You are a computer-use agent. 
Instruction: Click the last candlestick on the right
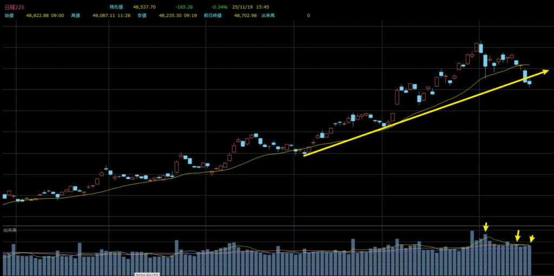pos(529,83)
